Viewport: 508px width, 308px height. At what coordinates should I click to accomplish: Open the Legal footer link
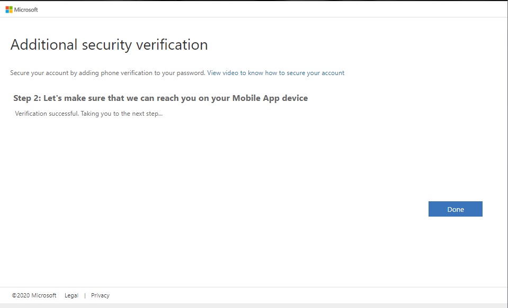[x=72, y=295]
